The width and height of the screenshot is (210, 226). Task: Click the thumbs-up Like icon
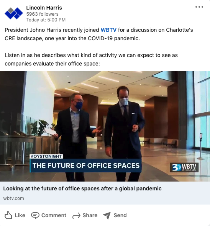click(8, 215)
